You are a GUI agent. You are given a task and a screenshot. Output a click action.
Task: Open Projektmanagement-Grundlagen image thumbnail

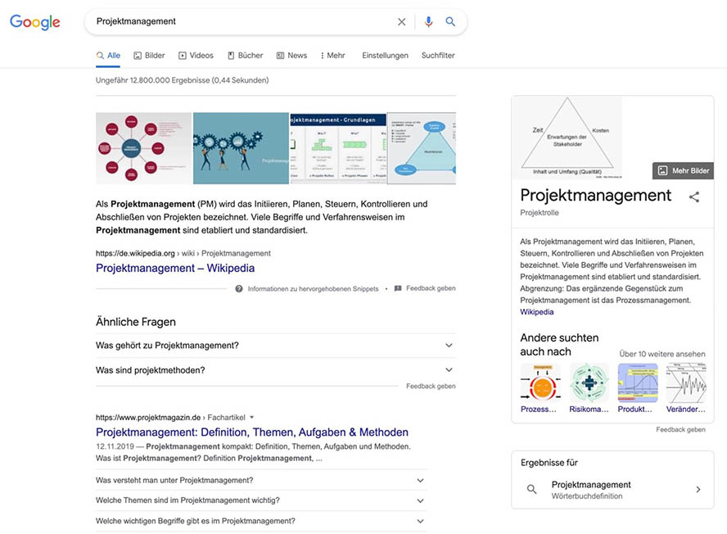click(338, 148)
